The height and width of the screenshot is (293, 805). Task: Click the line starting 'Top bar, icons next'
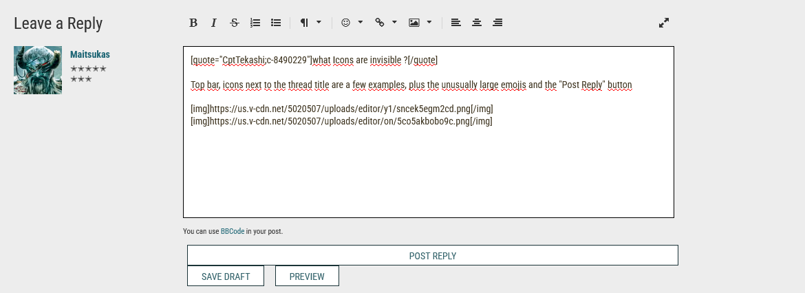pos(411,85)
